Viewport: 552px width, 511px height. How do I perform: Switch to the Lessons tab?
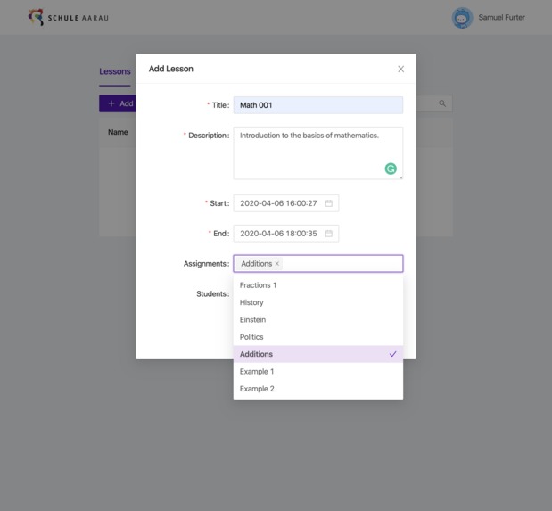(x=115, y=71)
